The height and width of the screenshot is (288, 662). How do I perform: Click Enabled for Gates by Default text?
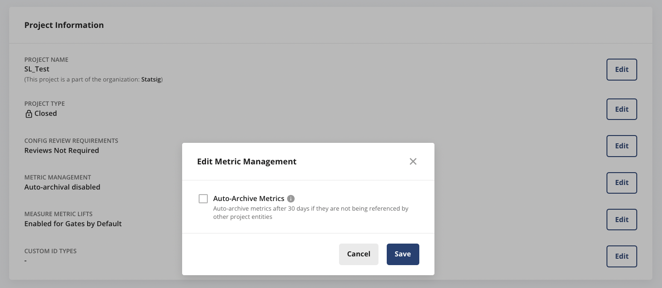pos(73,223)
